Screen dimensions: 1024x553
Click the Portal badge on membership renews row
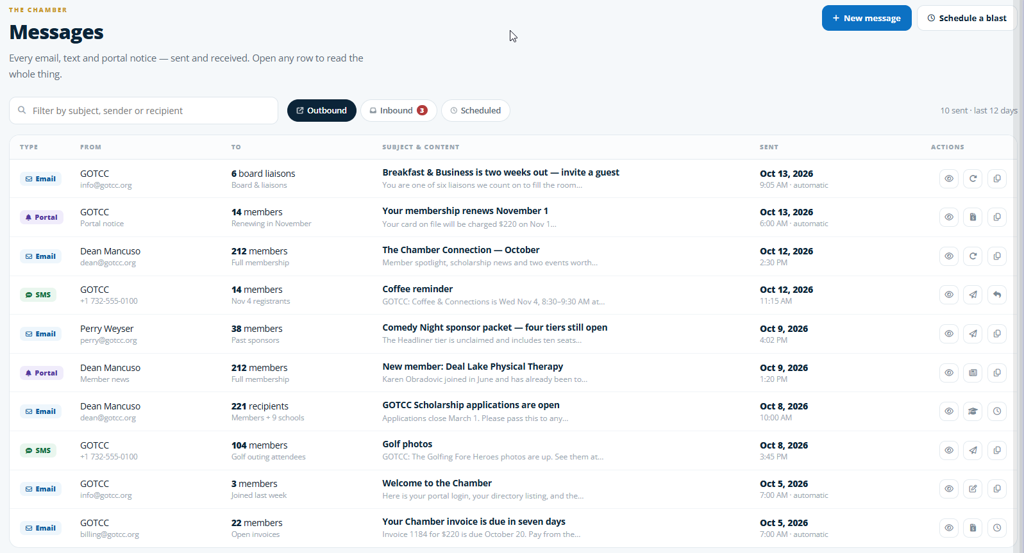click(42, 217)
